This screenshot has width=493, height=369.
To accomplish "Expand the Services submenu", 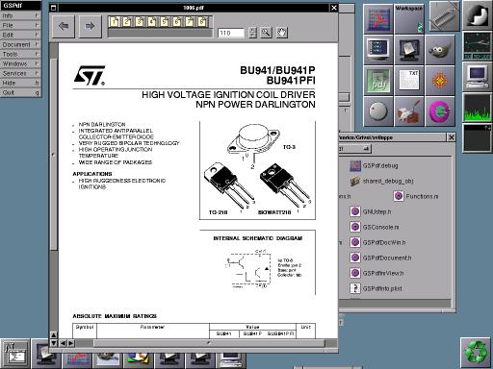I will tap(20, 73).
